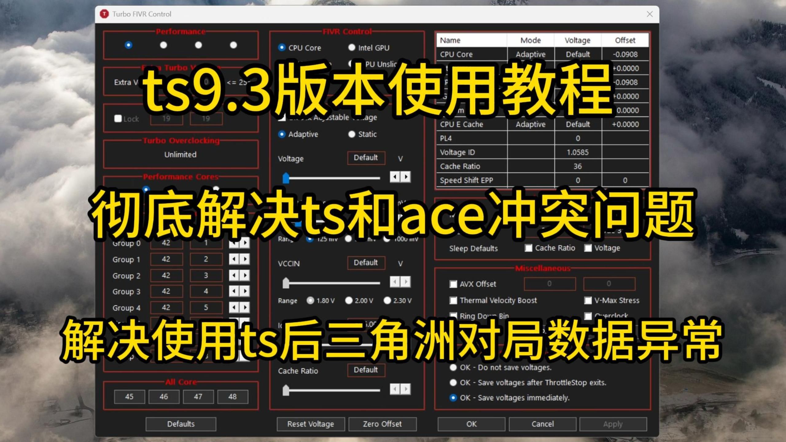Select the Intel GPU radio button
786x442 pixels.
pos(352,48)
